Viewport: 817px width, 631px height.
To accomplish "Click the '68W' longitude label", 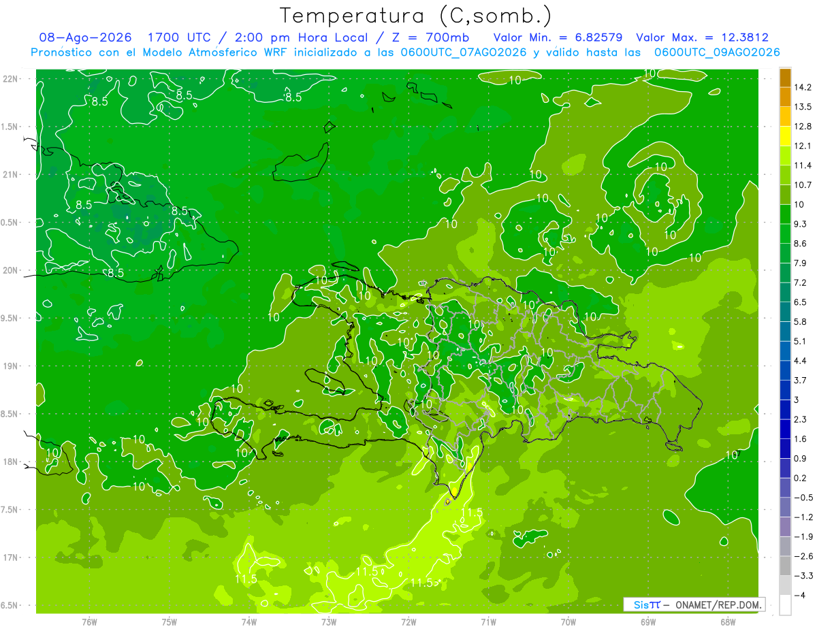I will click(x=728, y=622).
